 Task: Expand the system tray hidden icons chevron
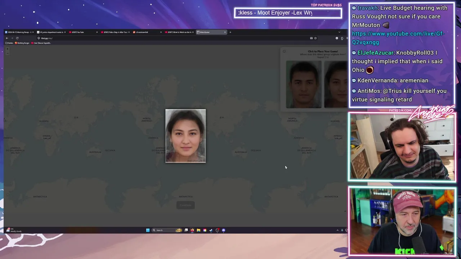click(x=337, y=230)
